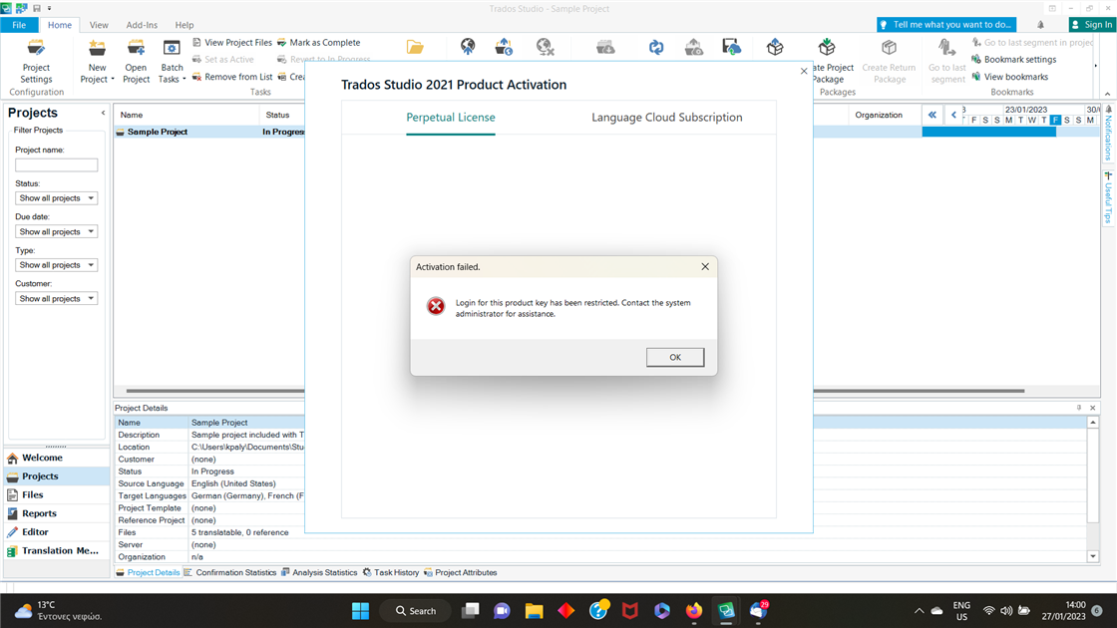Open Windows Start menu on taskbar

click(x=361, y=610)
